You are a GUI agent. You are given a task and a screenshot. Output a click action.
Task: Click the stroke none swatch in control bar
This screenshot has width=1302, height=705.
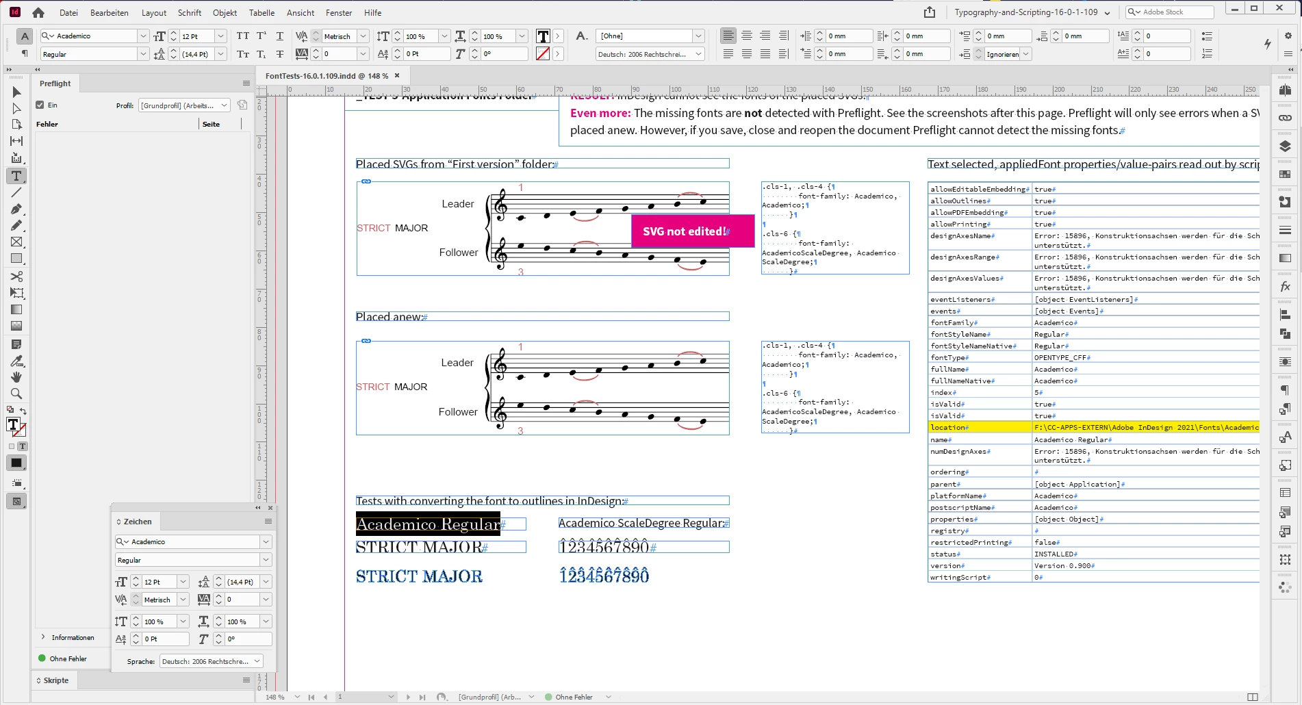click(543, 54)
